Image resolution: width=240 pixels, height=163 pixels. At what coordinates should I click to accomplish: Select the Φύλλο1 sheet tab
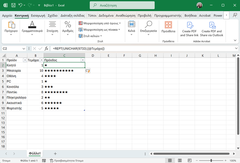tap(35, 154)
